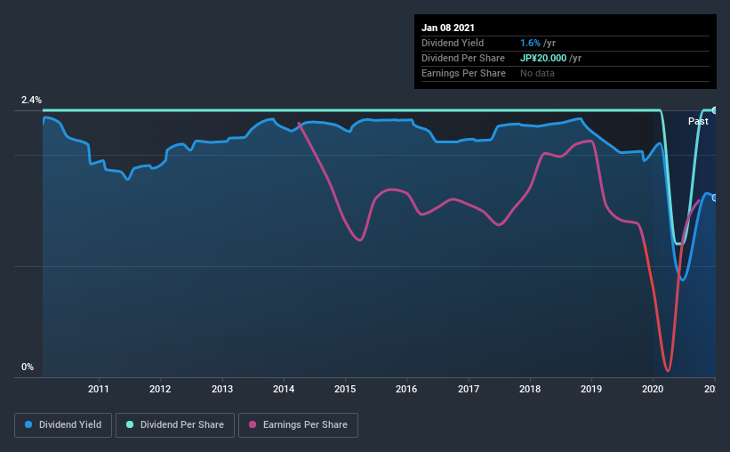Click the 'No data' earnings value

click(537, 73)
